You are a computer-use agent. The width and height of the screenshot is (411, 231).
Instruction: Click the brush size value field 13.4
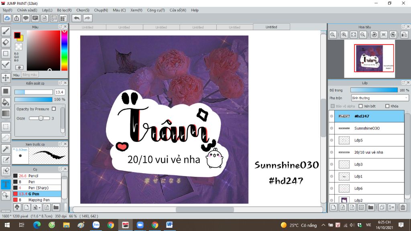[x=59, y=92]
